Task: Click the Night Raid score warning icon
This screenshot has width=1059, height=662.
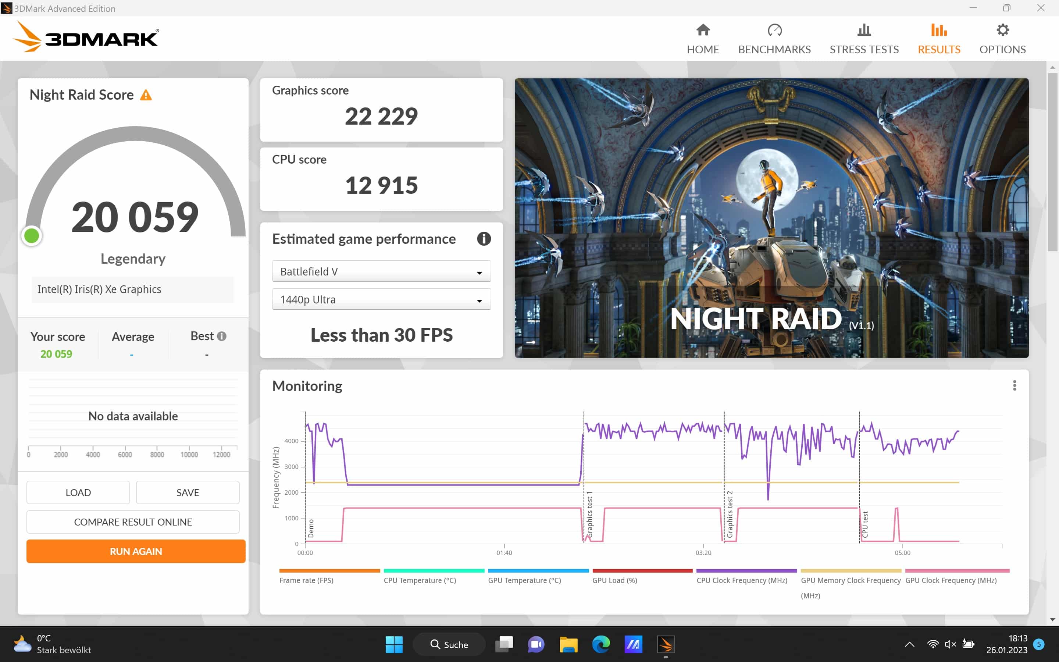Action: coord(146,95)
